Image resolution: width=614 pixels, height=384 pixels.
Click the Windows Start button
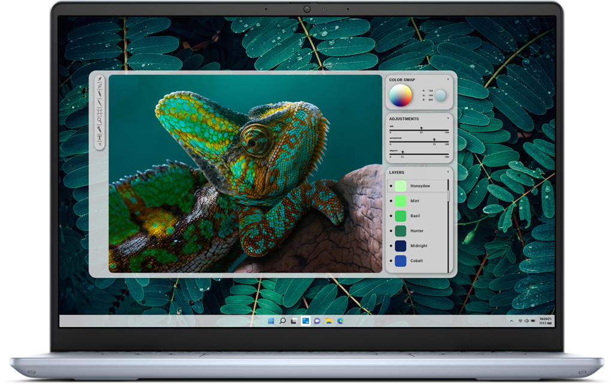[x=271, y=321]
